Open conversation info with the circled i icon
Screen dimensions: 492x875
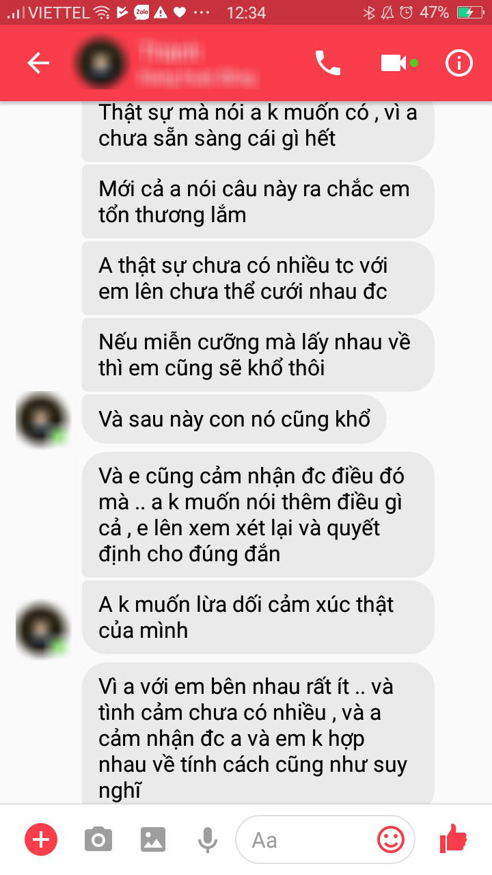click(459, 63)
